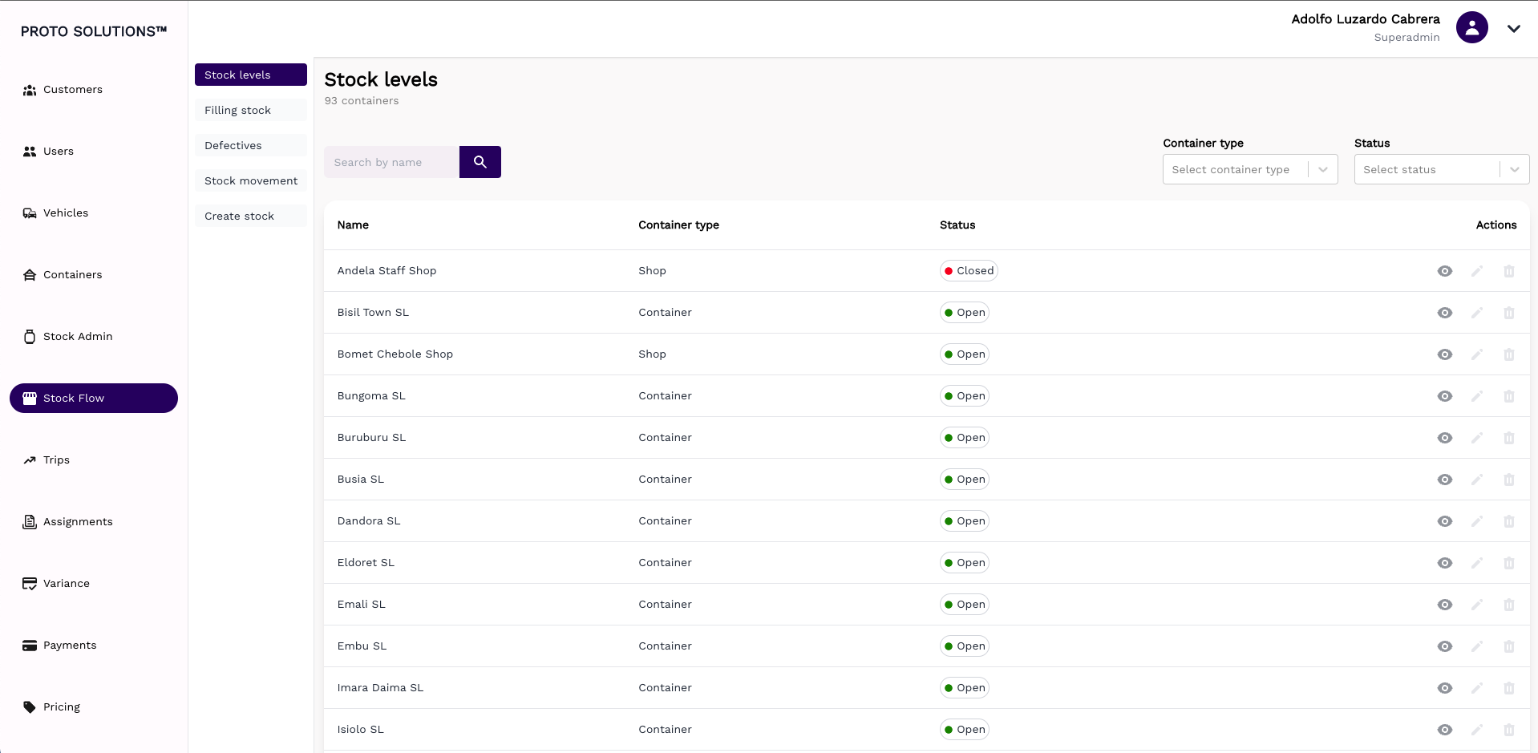
Task: Open Vehicles in the sidebar
Action: [x=94, y=213]
